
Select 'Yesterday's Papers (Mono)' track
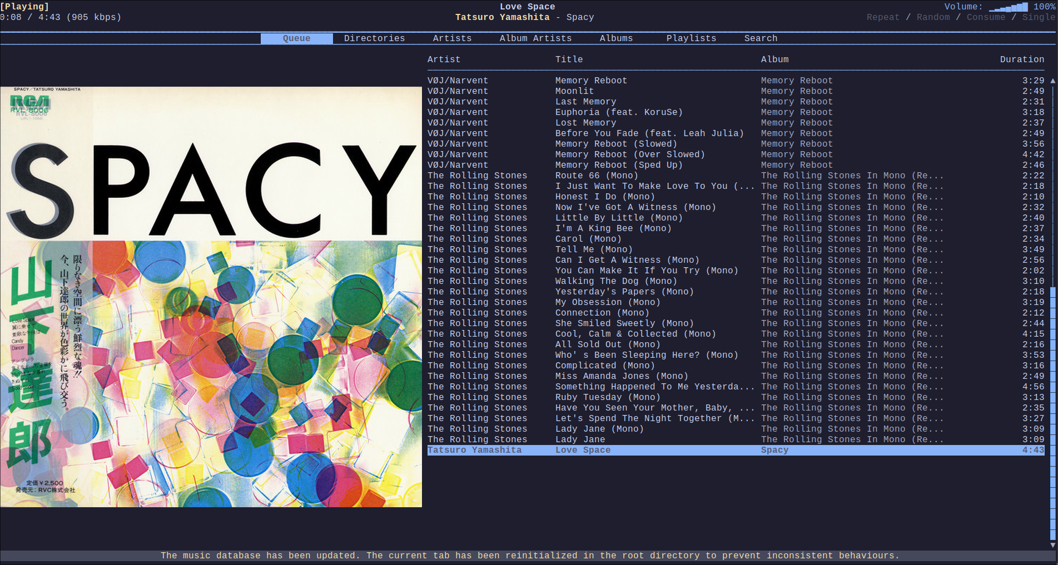click(736, 292)
